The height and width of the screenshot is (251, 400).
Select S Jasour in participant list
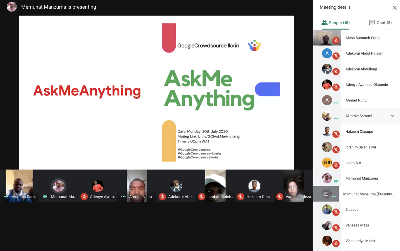point(353,210)
